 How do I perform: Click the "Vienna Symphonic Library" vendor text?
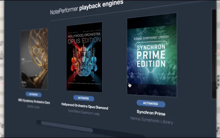152,120
